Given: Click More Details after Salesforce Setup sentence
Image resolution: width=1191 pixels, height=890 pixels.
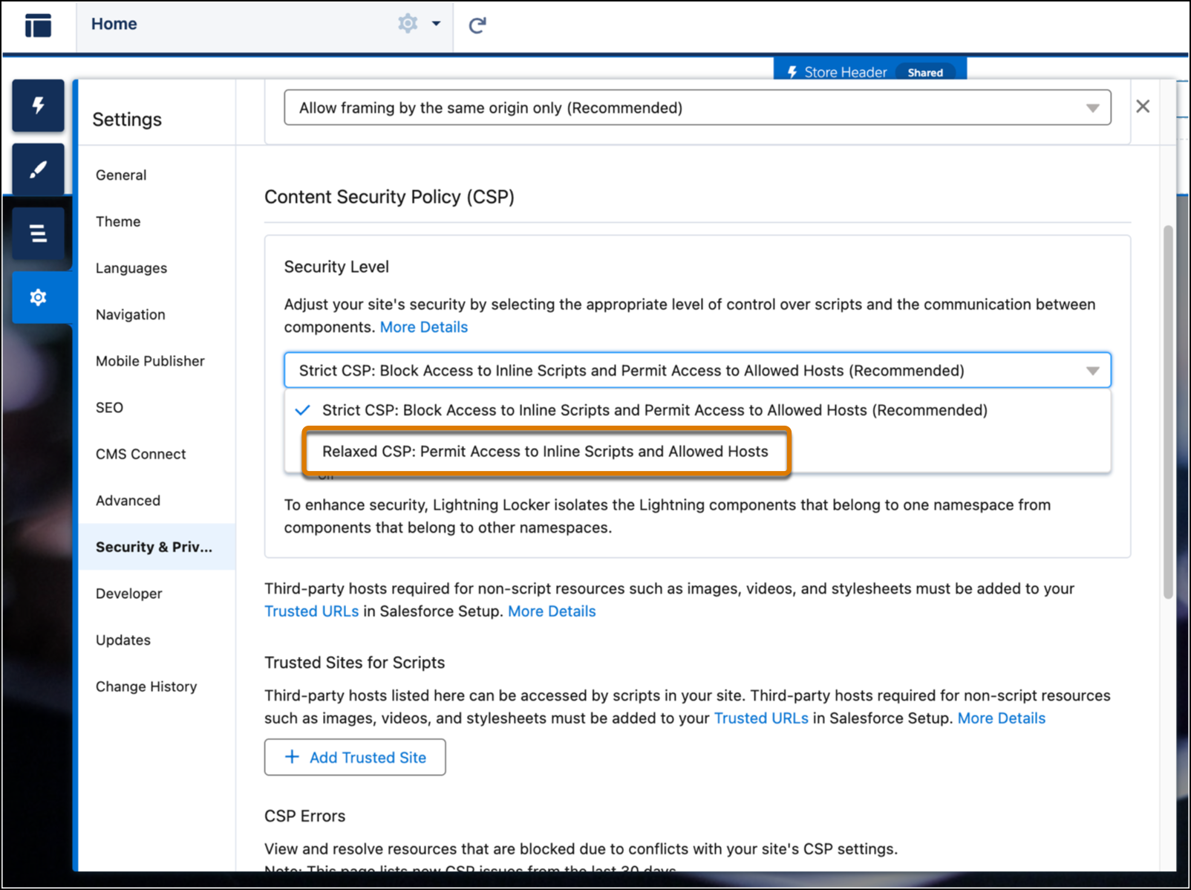Looking at the screenshot, I should pos(552,611).
